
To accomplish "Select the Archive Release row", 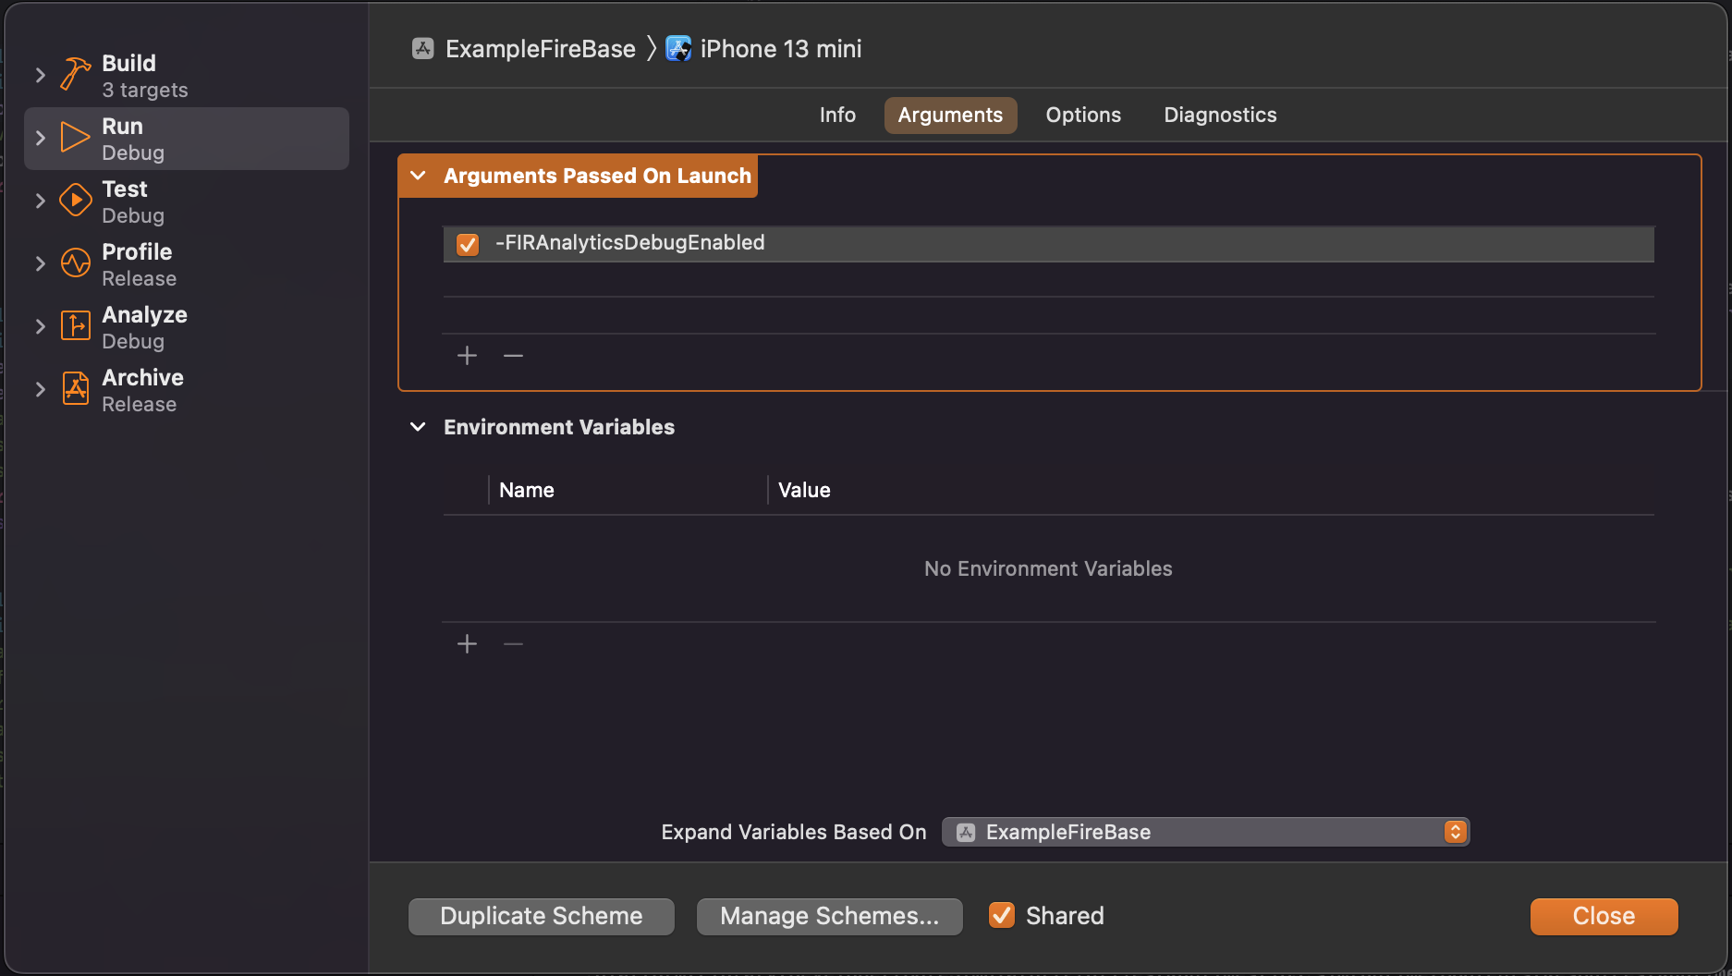I will 187,390.
